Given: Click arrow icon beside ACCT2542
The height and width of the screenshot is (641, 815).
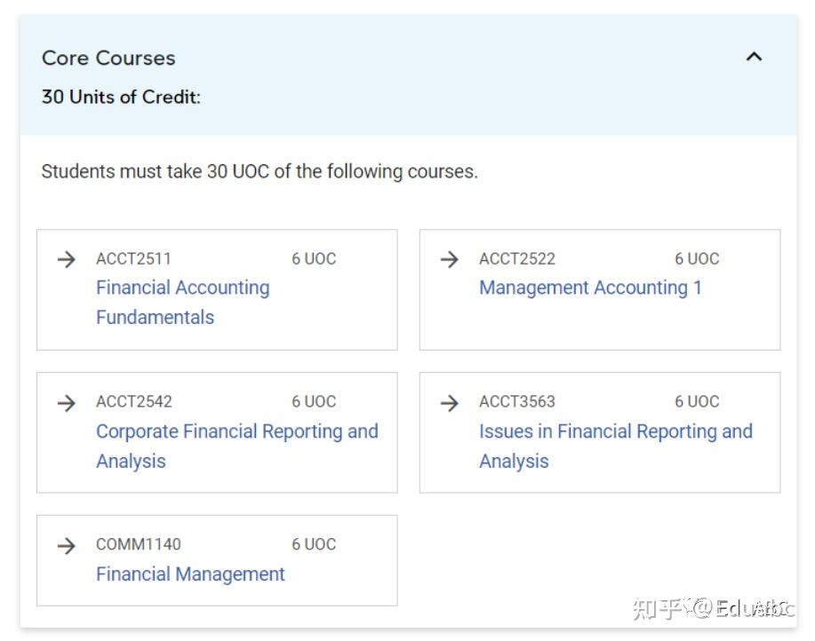Looking at the screenshot, I should (x=67, y=402).
